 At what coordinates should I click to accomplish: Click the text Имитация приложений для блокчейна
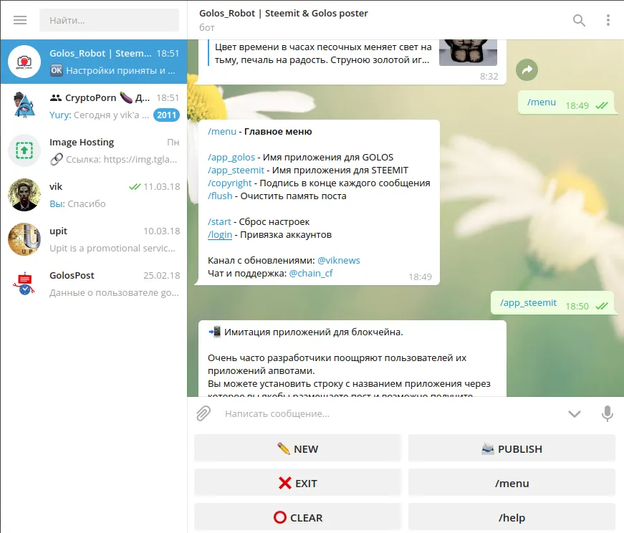click(313, 332)
